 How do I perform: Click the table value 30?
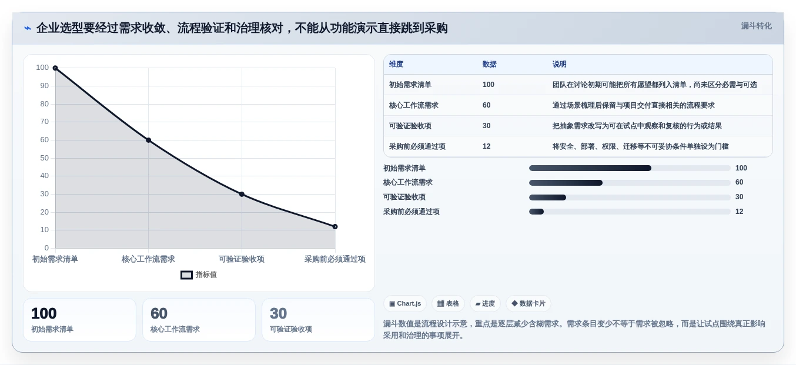click(x=487, y=126)
